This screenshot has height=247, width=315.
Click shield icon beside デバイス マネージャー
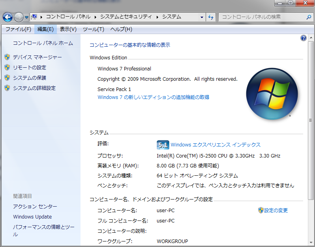[x=7, y=57]
